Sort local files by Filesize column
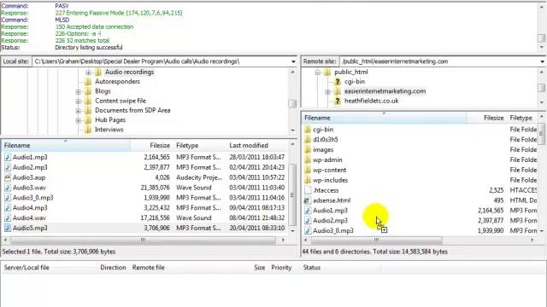This screenshot has width=547, height=307. 152,146
